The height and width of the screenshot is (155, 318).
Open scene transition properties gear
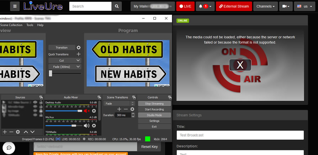click(132, 109)
